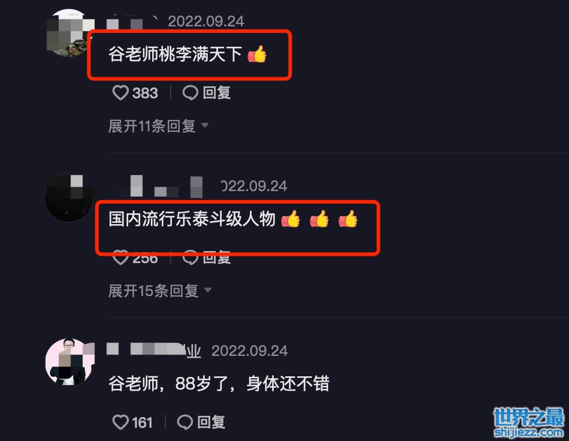The width and height of the screenshot is (569, 441).
Task: Open the second commenter's blurred username
Action: pos(160,186)
